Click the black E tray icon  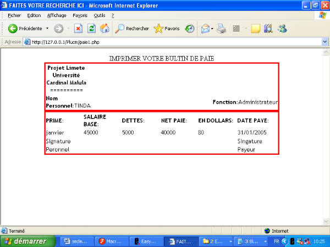pos(292,242)
